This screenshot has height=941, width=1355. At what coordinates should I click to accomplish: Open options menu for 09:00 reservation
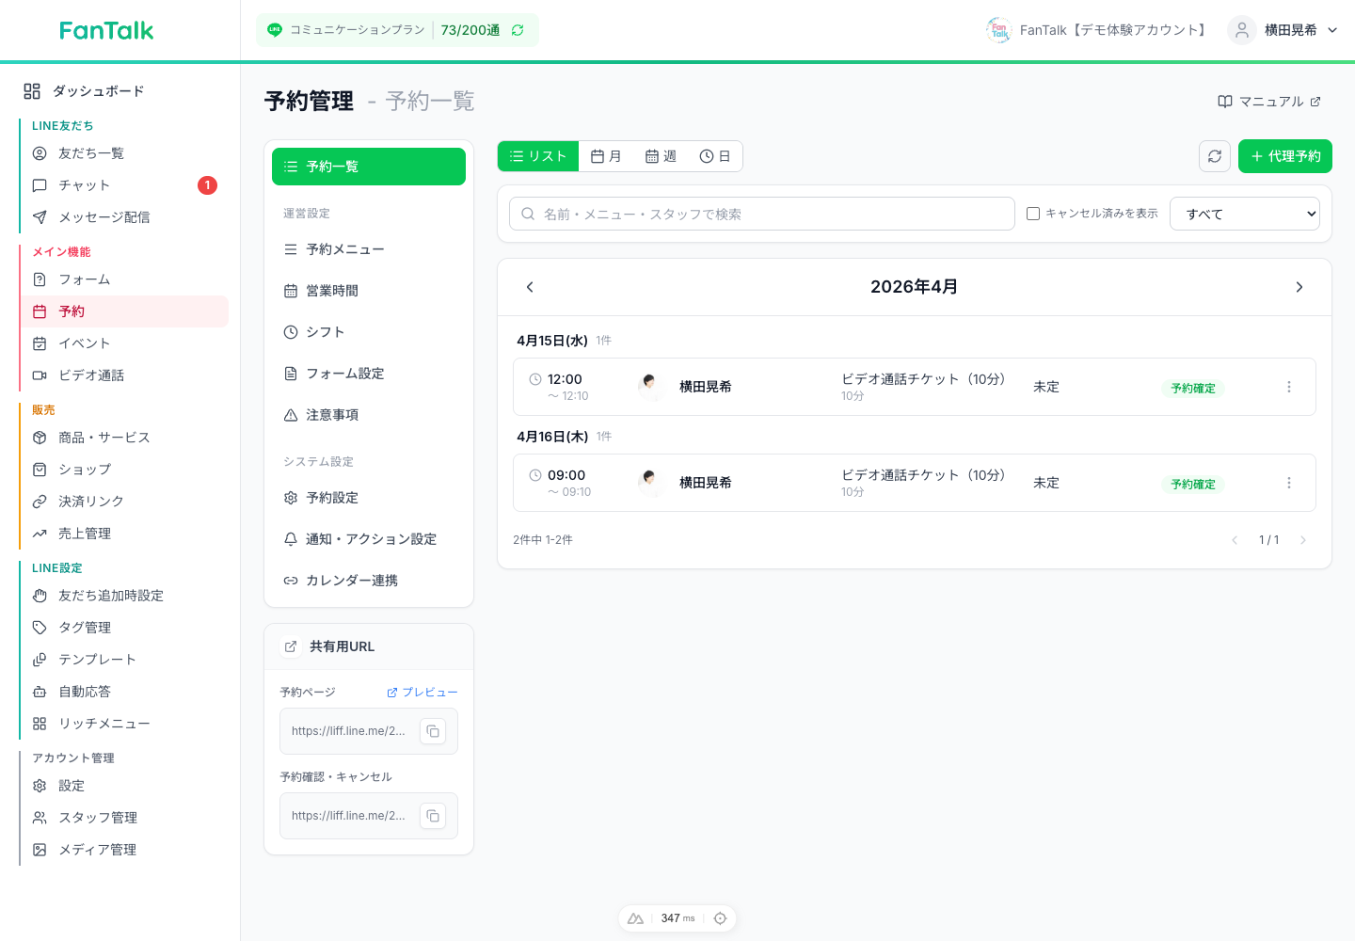tap(1289, 483)
